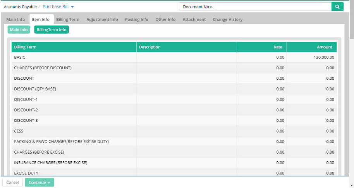Type in the document search field

tap(273, 7)
